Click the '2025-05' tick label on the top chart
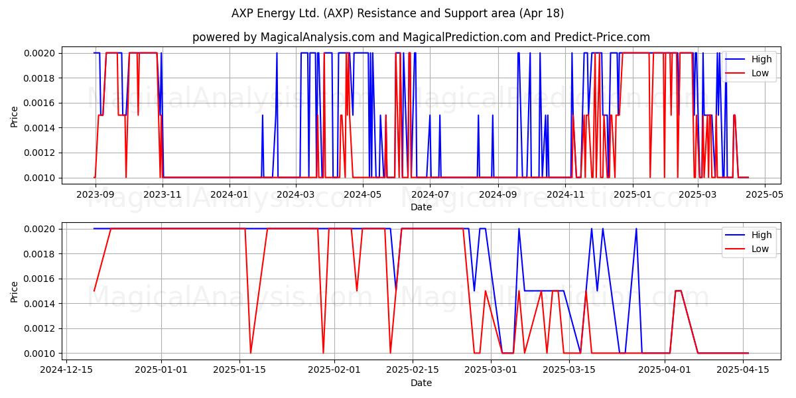Image resolution: width=796 pixels, height=398 pixels. 764,195
